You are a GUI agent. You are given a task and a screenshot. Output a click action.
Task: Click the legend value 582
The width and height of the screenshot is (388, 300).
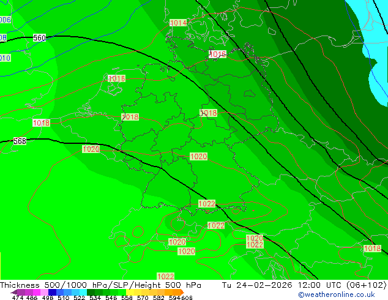tap(159, 298)
